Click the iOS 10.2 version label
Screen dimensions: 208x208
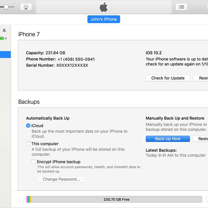154,53
